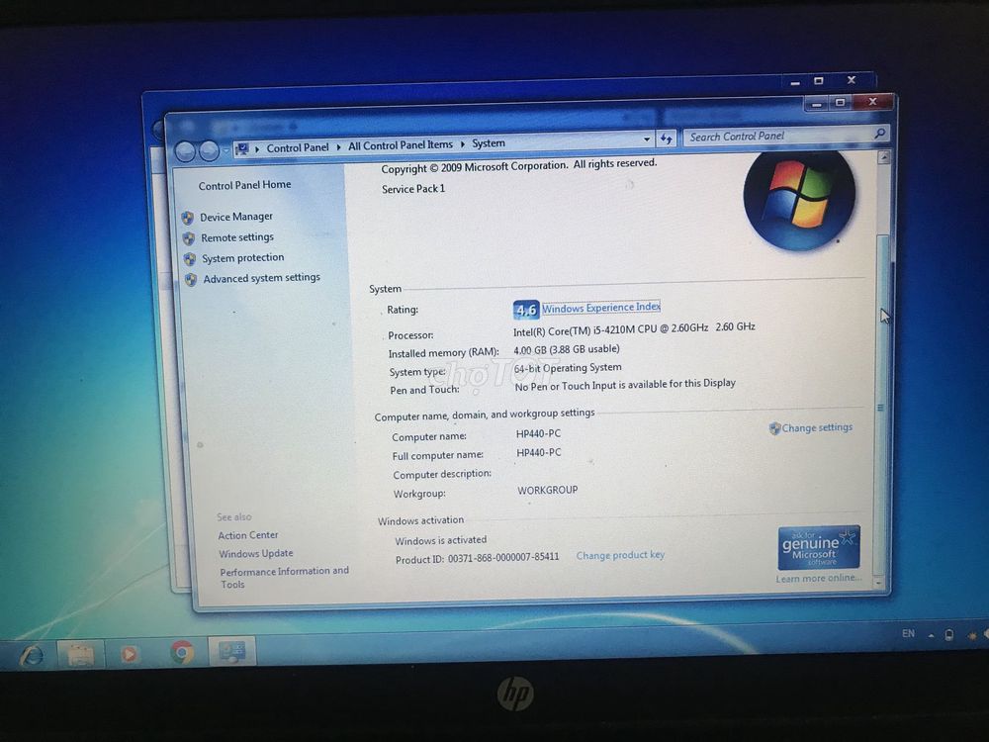Click the magnifier search icon

click(x=880, y=133)
